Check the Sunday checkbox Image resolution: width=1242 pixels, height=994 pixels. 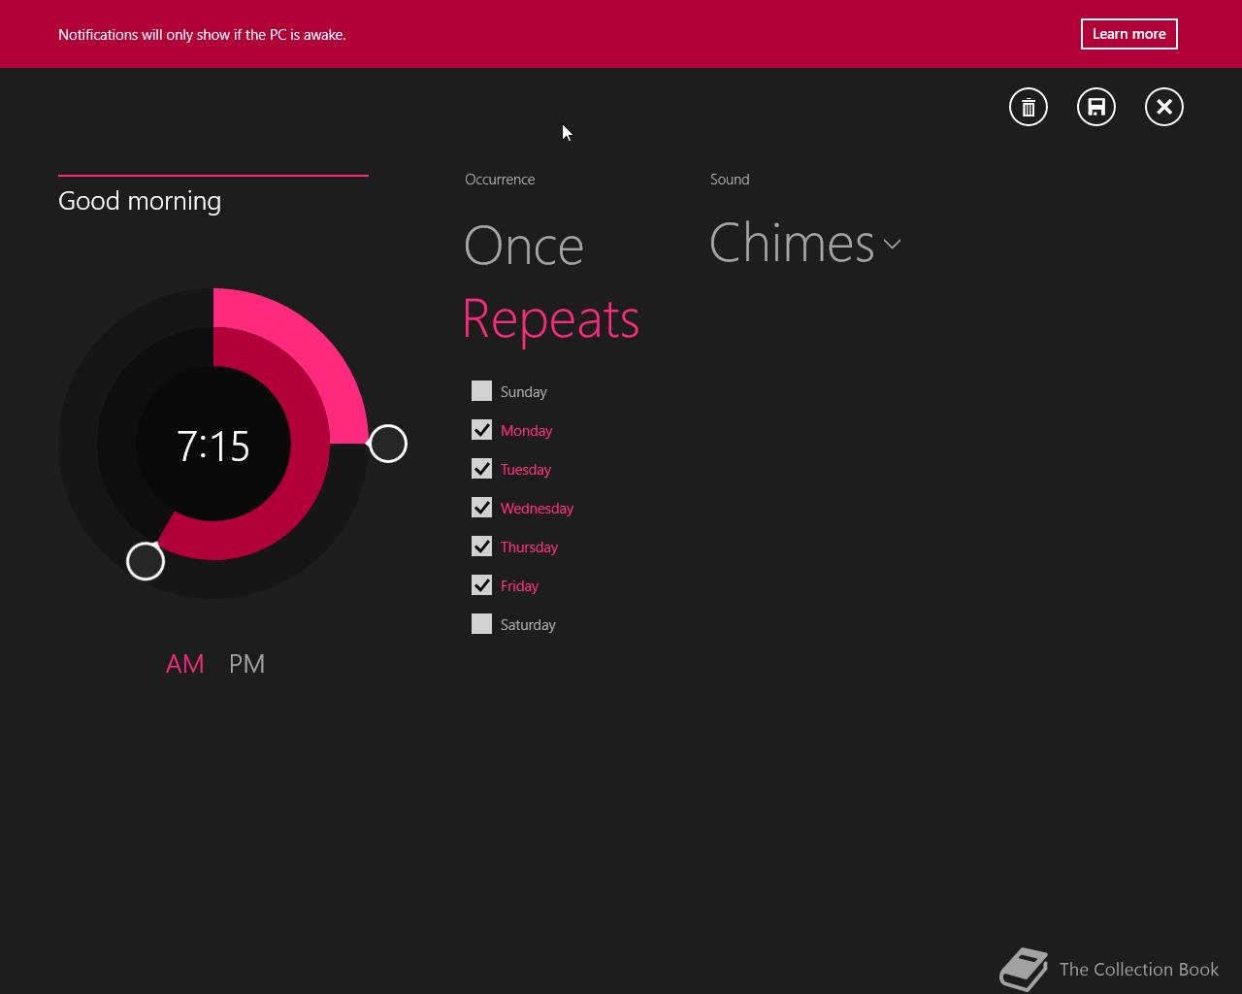point(481,391)
